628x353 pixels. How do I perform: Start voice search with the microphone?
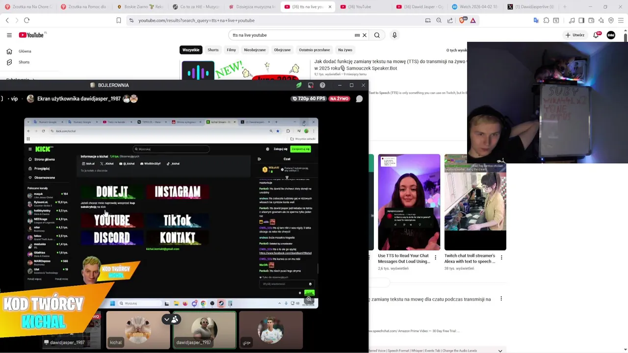point(394,35)
